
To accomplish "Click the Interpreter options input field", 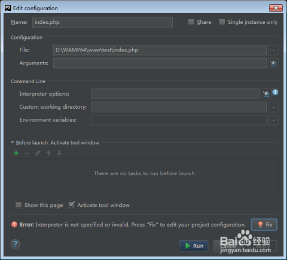I will (x=175, y=94).
